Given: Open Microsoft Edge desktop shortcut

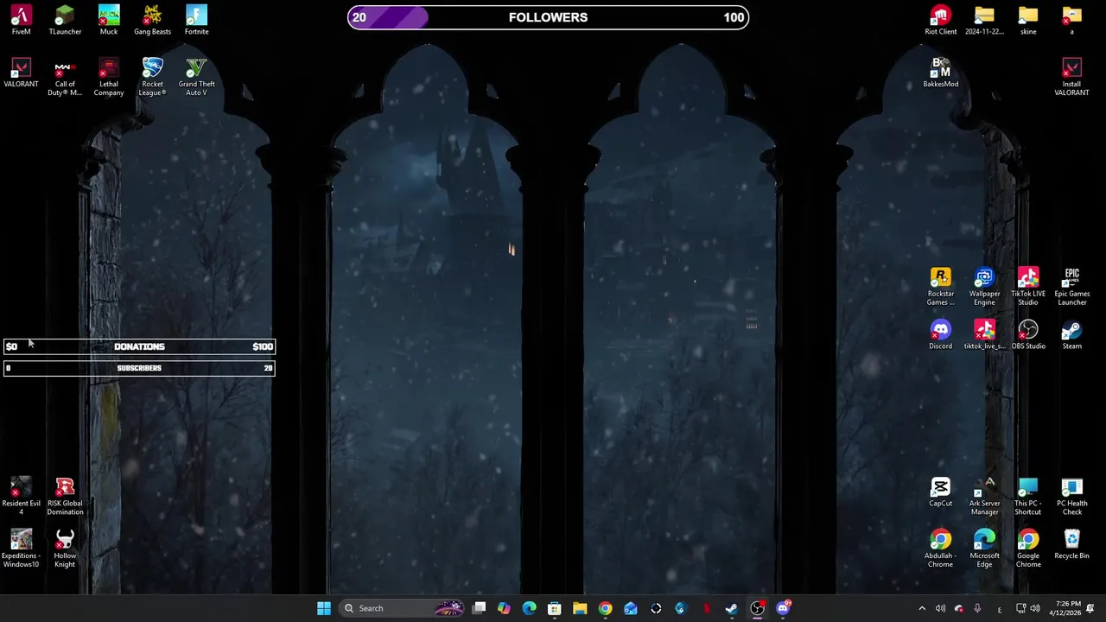Looking at the screenshot, I should (984, 549).
